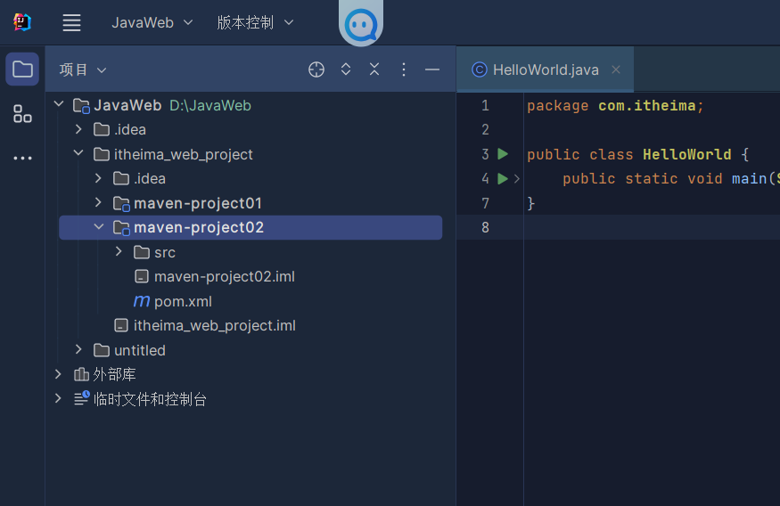
Task: Click the select opened file crosshair icon
Action: coord(316,69)
